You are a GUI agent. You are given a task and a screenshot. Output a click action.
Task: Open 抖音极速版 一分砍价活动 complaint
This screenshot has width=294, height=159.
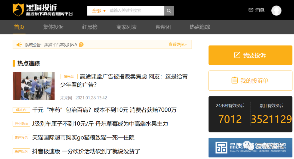point(86,151)
